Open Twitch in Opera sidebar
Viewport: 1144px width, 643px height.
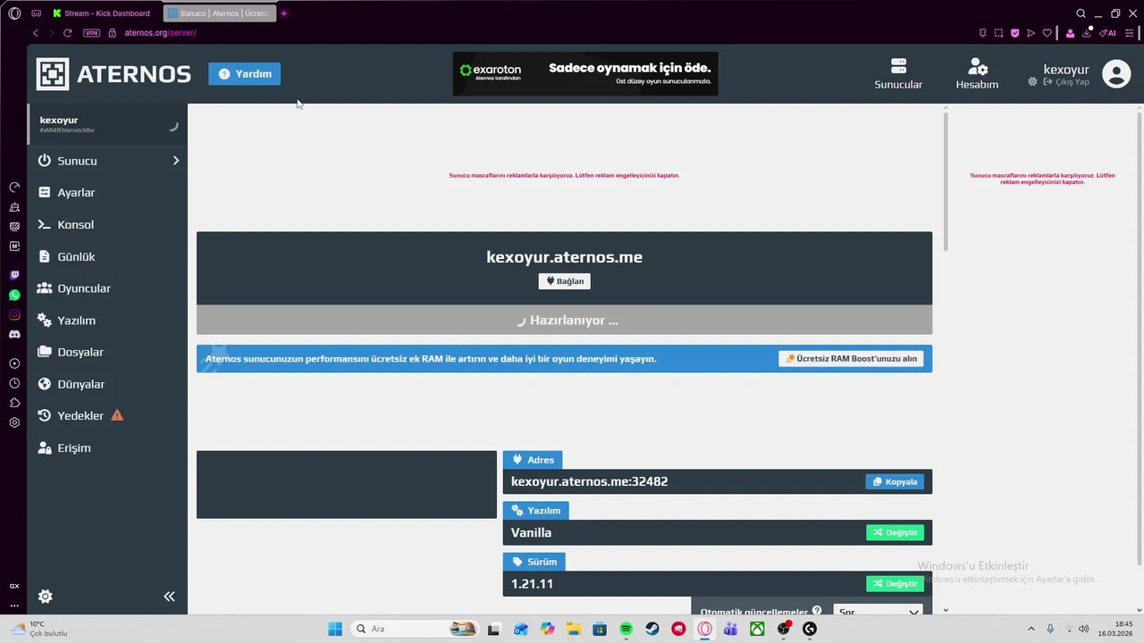click(x=14, y=275)
